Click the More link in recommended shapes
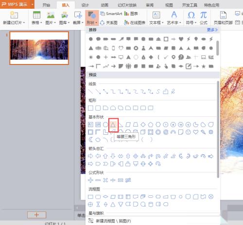This screenshot has height=225, width=243. coord(212,30)
